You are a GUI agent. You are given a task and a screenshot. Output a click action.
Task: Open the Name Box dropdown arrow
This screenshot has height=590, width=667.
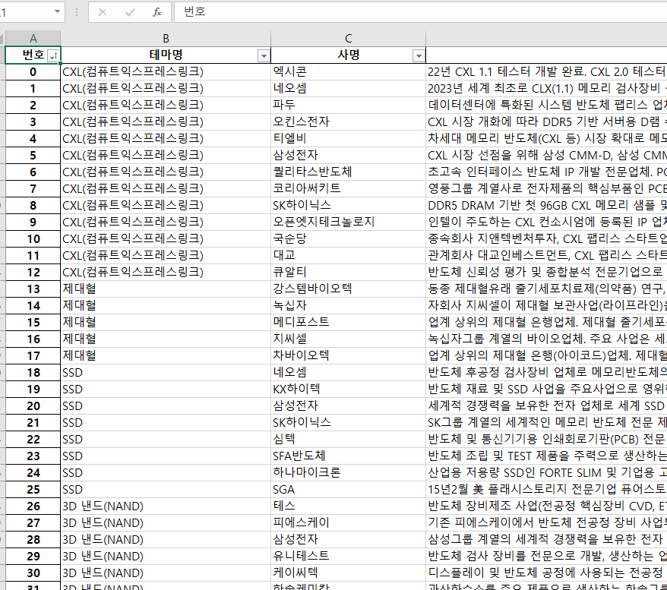click(x=57, y=12)
